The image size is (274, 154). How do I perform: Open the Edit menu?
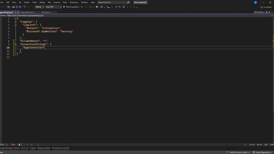(8, 3)
